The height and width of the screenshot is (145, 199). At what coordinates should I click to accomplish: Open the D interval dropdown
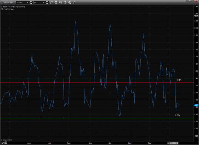point(43,3)
